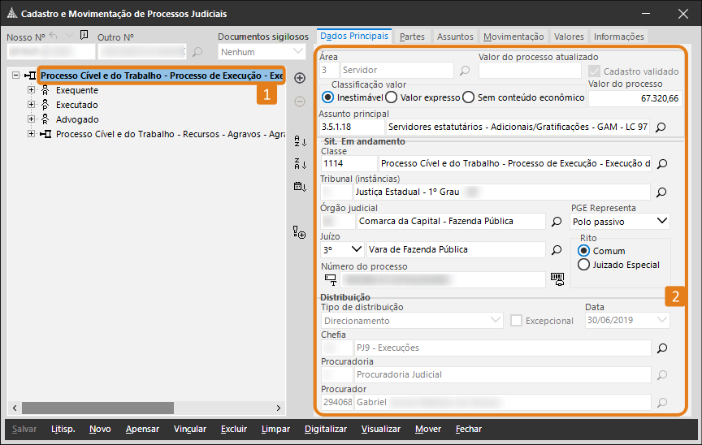
Task: Switch to the Movimentação tab
Action: [513, 37]
